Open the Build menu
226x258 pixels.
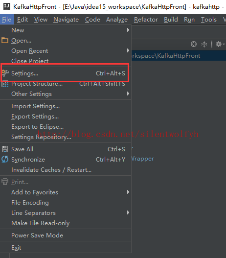pyautogui.click(x=171, y=20)
